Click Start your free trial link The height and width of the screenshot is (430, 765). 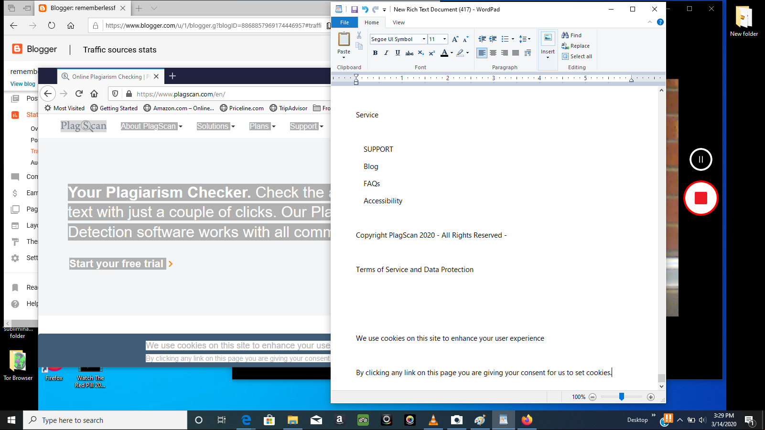click(x=121, y=263)
